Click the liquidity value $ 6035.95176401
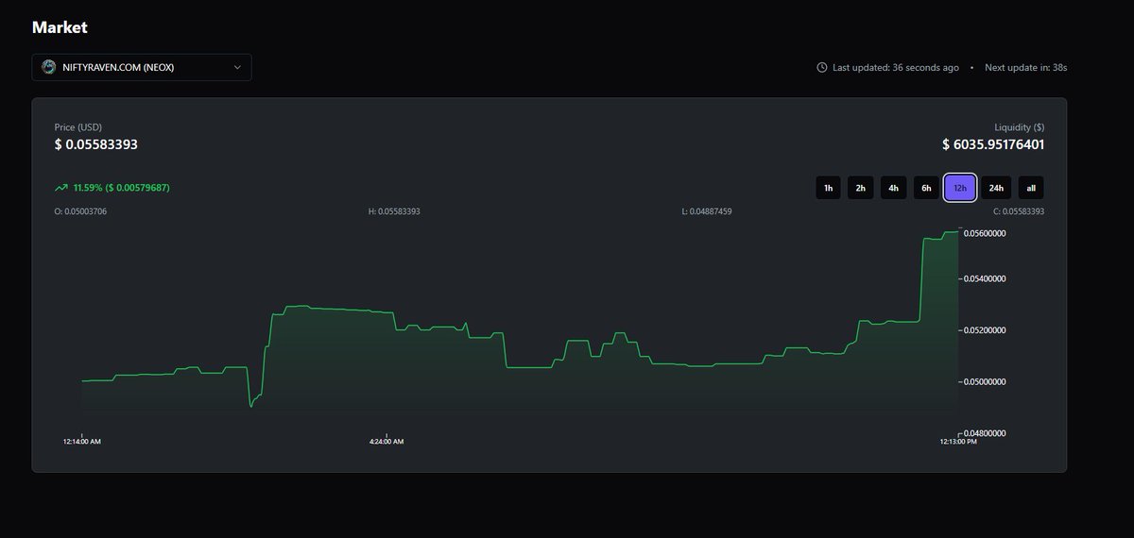Screen dimensions: 1134x538 993,144
